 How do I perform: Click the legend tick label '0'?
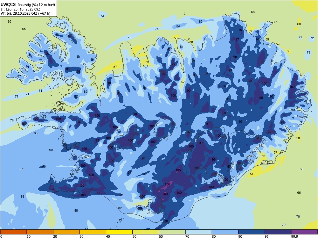pyautogui.click(x=1, y=236)
